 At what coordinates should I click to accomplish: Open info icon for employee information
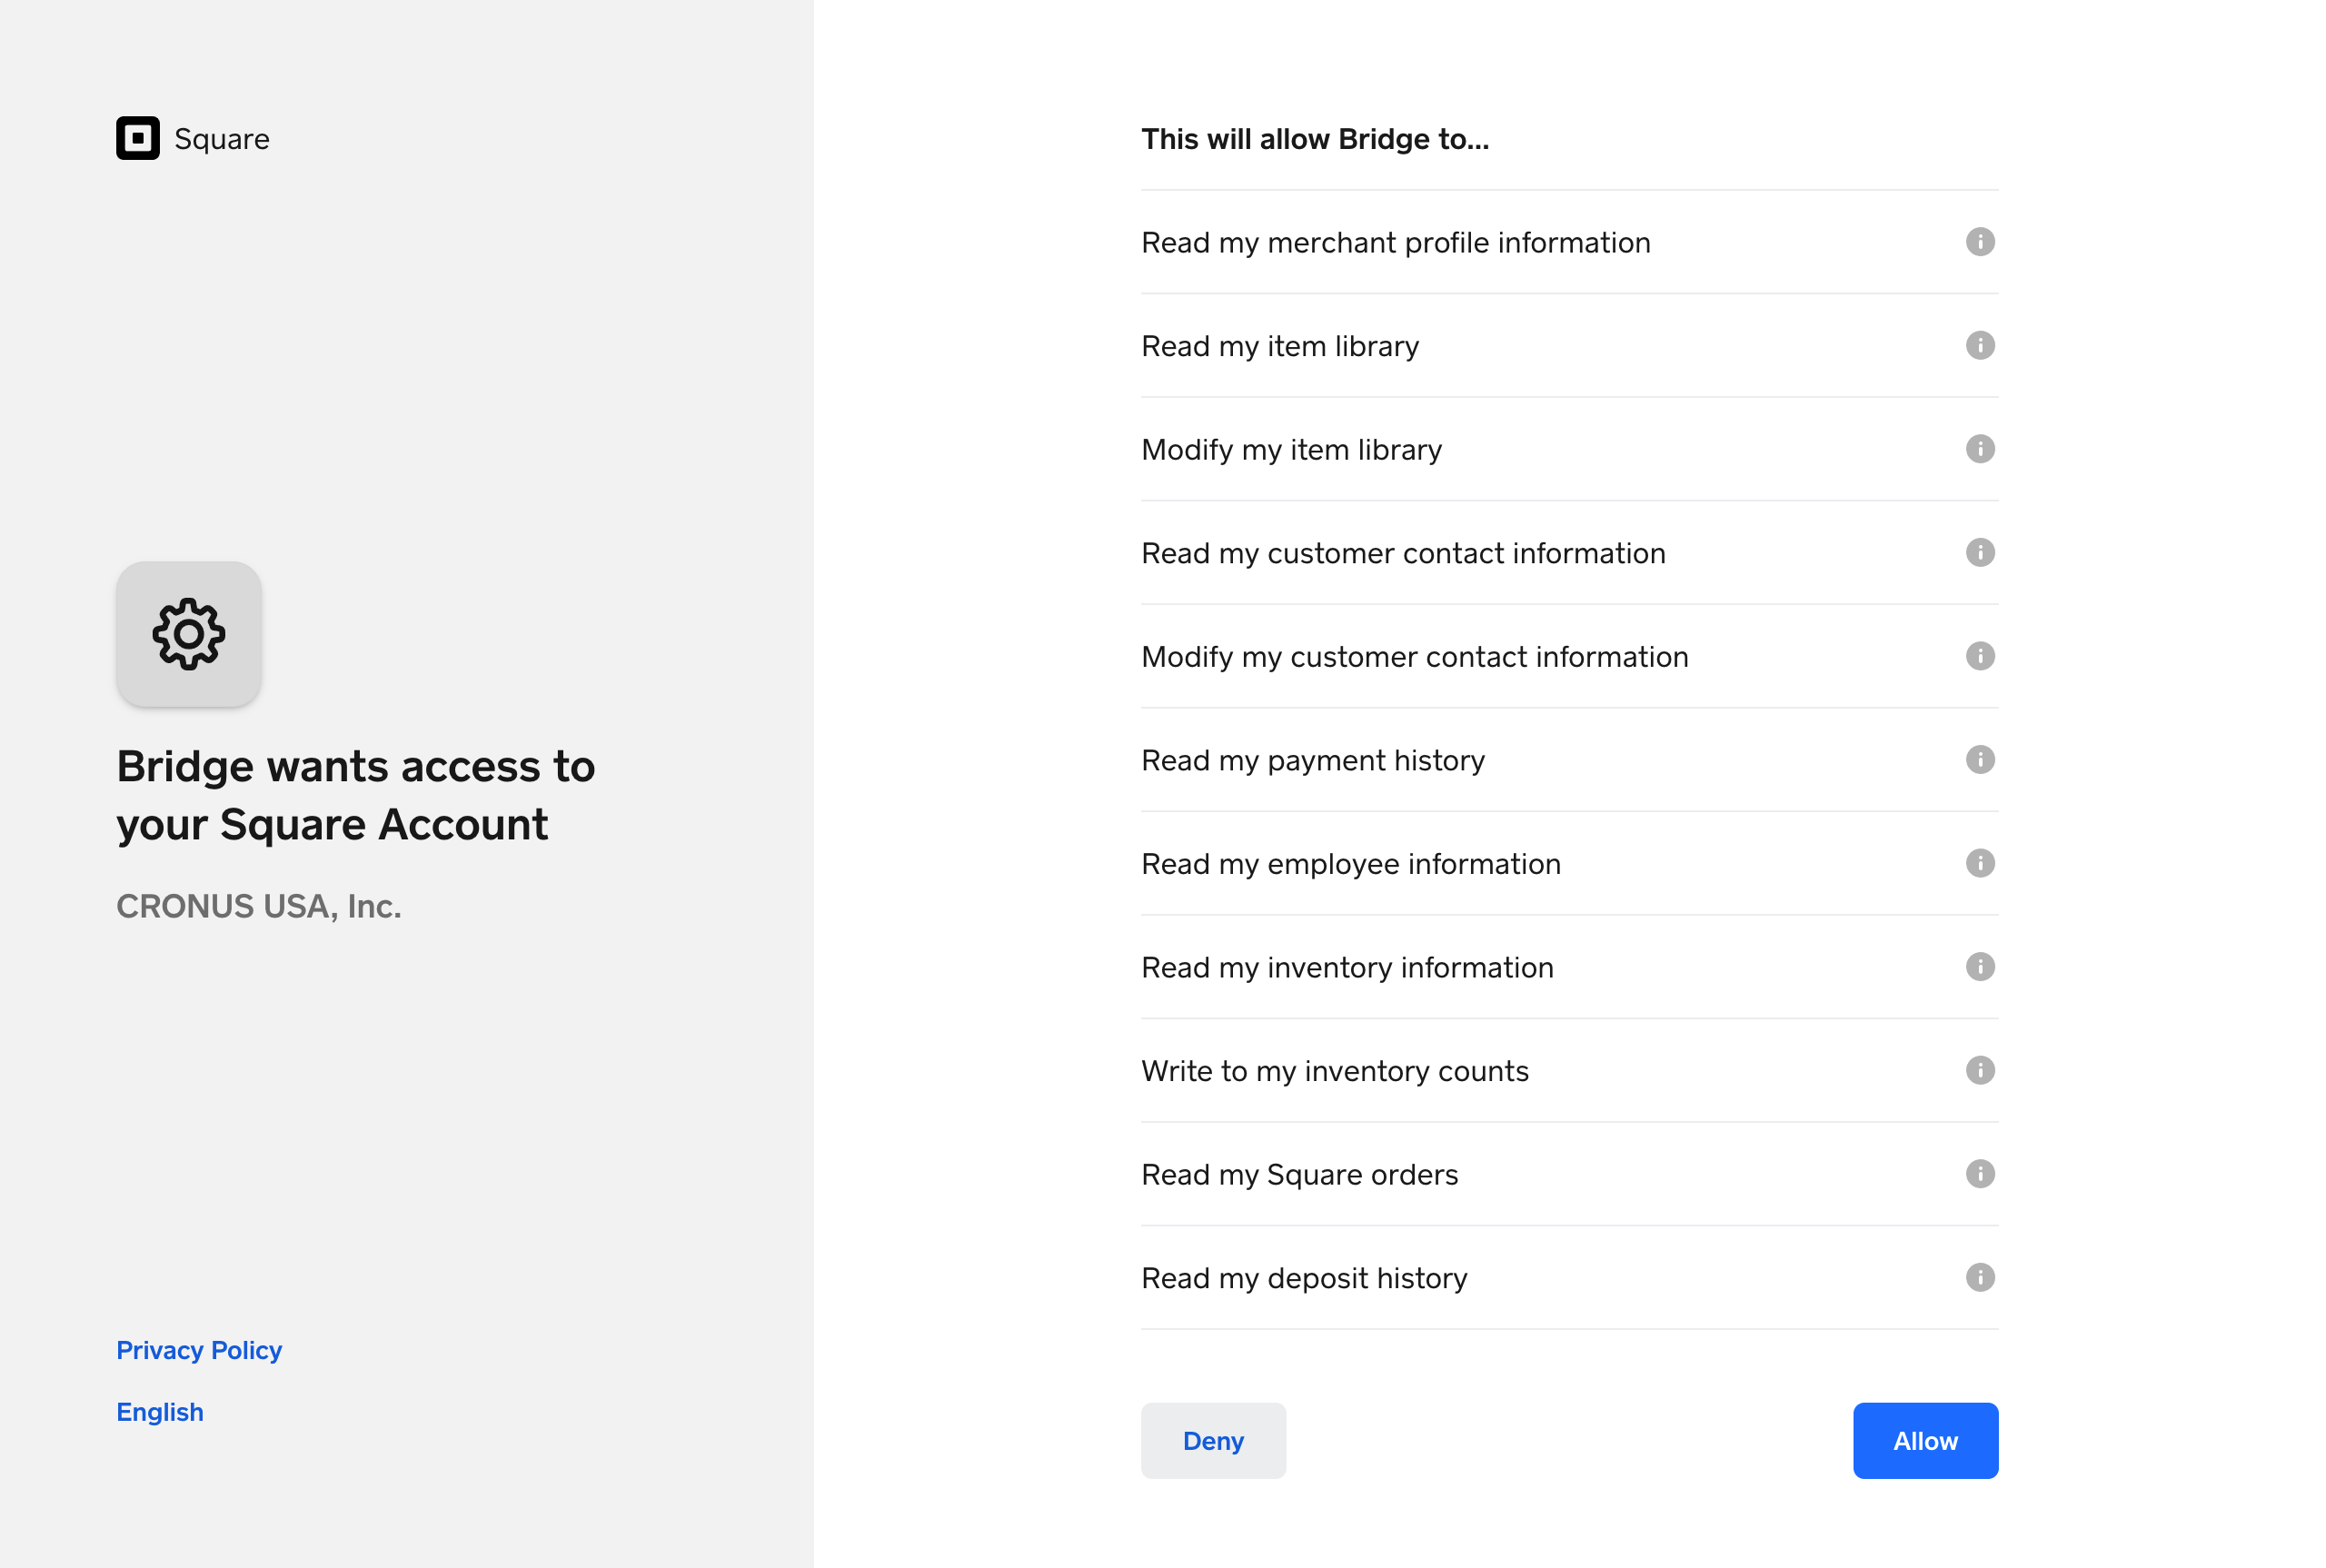coord(1979,863)
